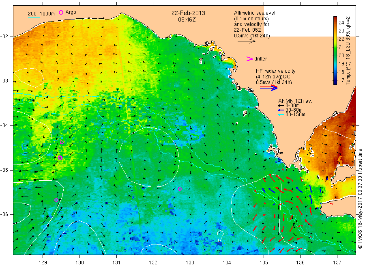Click the green band of the colorbar near 21

pos(335,48)
